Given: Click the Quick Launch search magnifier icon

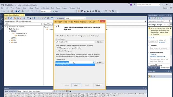Looking at the screenshot, I should pyautogui.click(x=159, y=5).
